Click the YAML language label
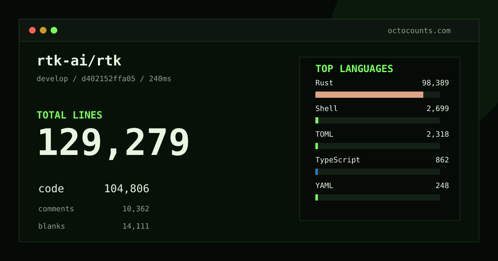498x261 pixels. tap(324, 186)
